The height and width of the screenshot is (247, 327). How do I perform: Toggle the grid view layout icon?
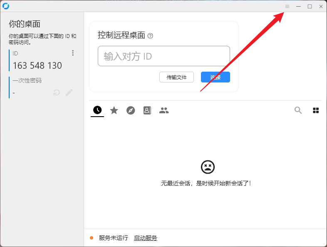click(x=316, y=110)
